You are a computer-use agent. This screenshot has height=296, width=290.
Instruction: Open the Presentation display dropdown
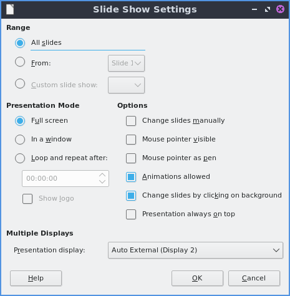195,250
